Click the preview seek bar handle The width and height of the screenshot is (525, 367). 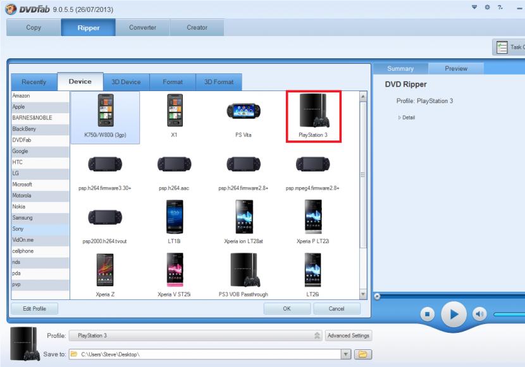coord(377,296)
